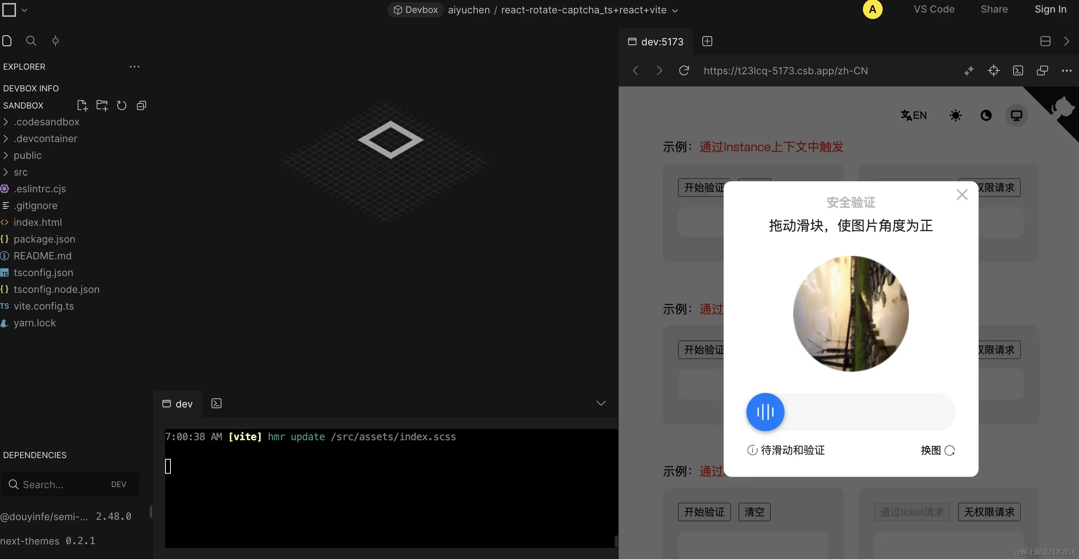Viewport: 1079px width, 559px height.
Task: Click 换图 to change image
Action: coord(931,450)
